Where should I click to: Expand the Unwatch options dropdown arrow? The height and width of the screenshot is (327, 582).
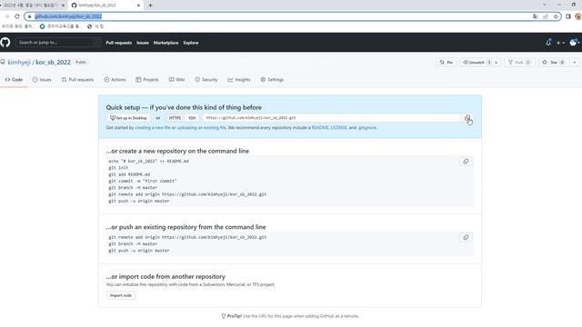pyautogui.click(x=497, y=63)
